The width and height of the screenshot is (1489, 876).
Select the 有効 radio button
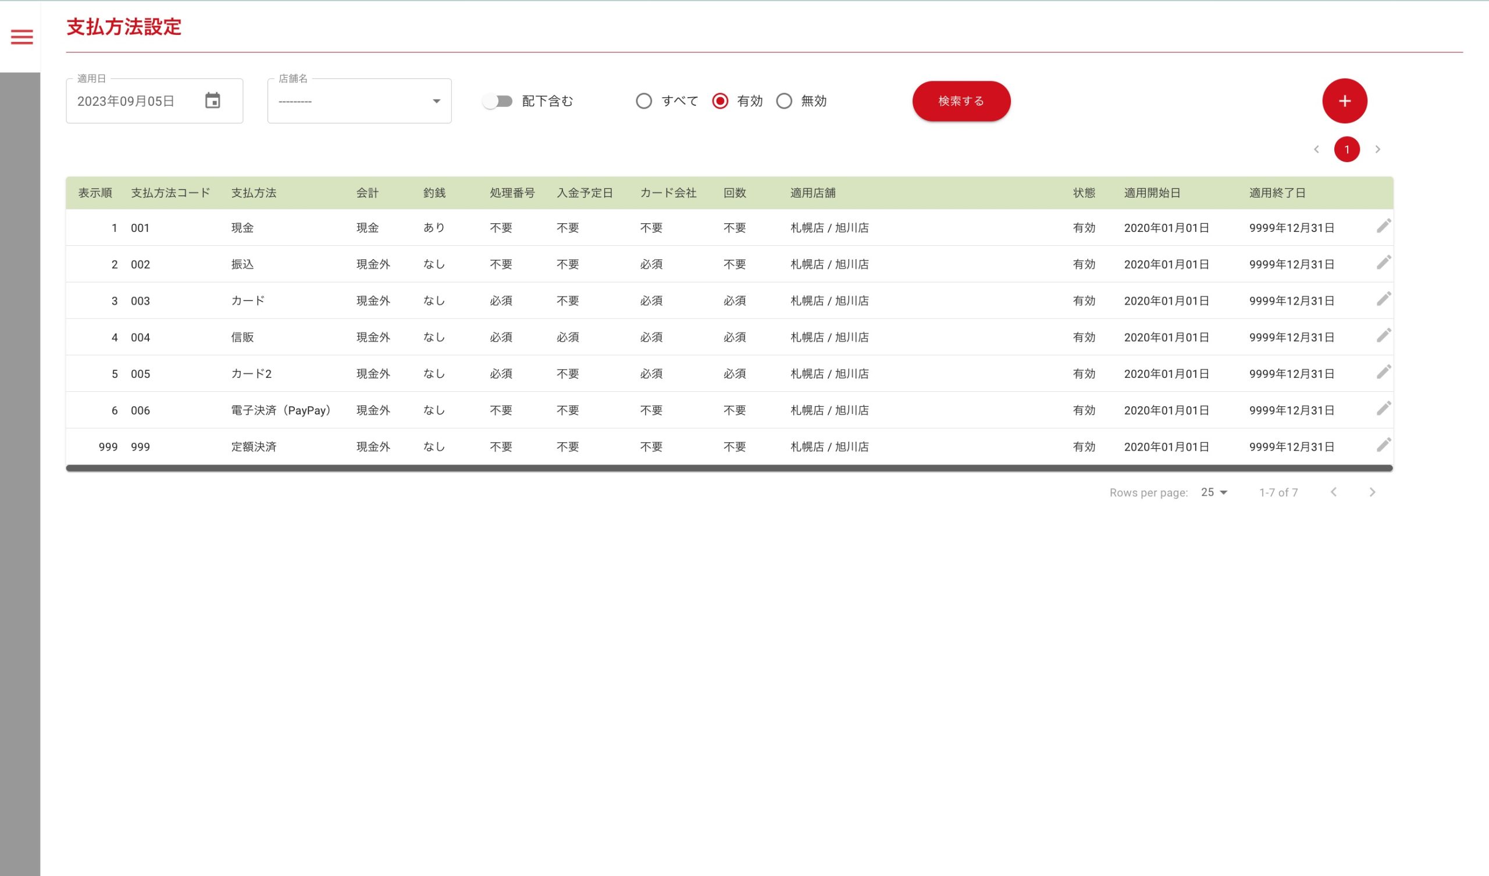point(719,101)
